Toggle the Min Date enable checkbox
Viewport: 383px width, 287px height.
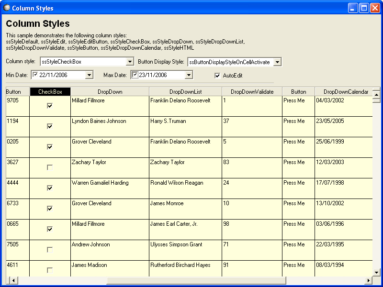click(35, 75)
